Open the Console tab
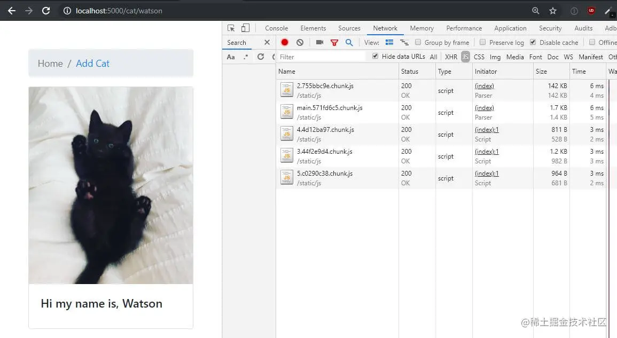 (276, 28)
